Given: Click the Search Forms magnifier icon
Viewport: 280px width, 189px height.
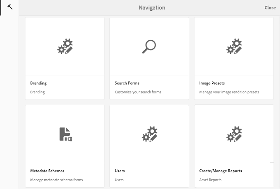Looking at the screenshot, I should [149, 46].
